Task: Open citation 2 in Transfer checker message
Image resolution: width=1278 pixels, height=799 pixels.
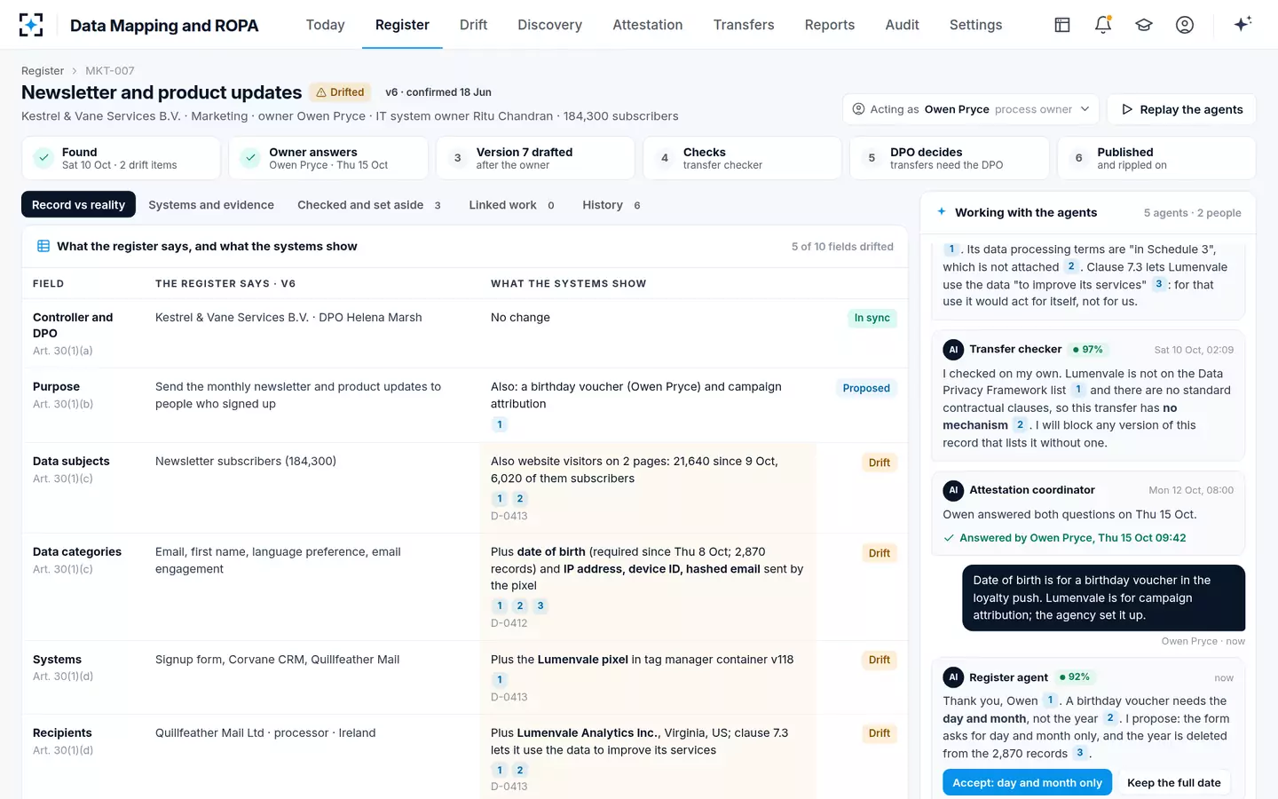Action: coord(1020,425)
